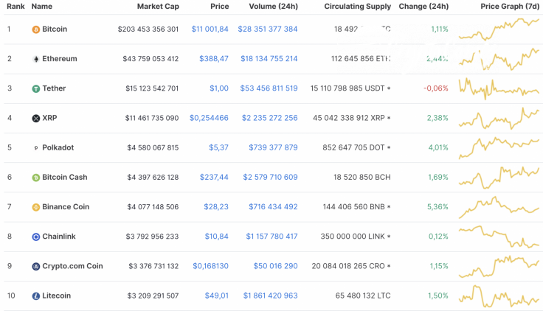Sort by Market Cap column header
543x311 pixels.
pyautogui.click(x=158, y=6)
